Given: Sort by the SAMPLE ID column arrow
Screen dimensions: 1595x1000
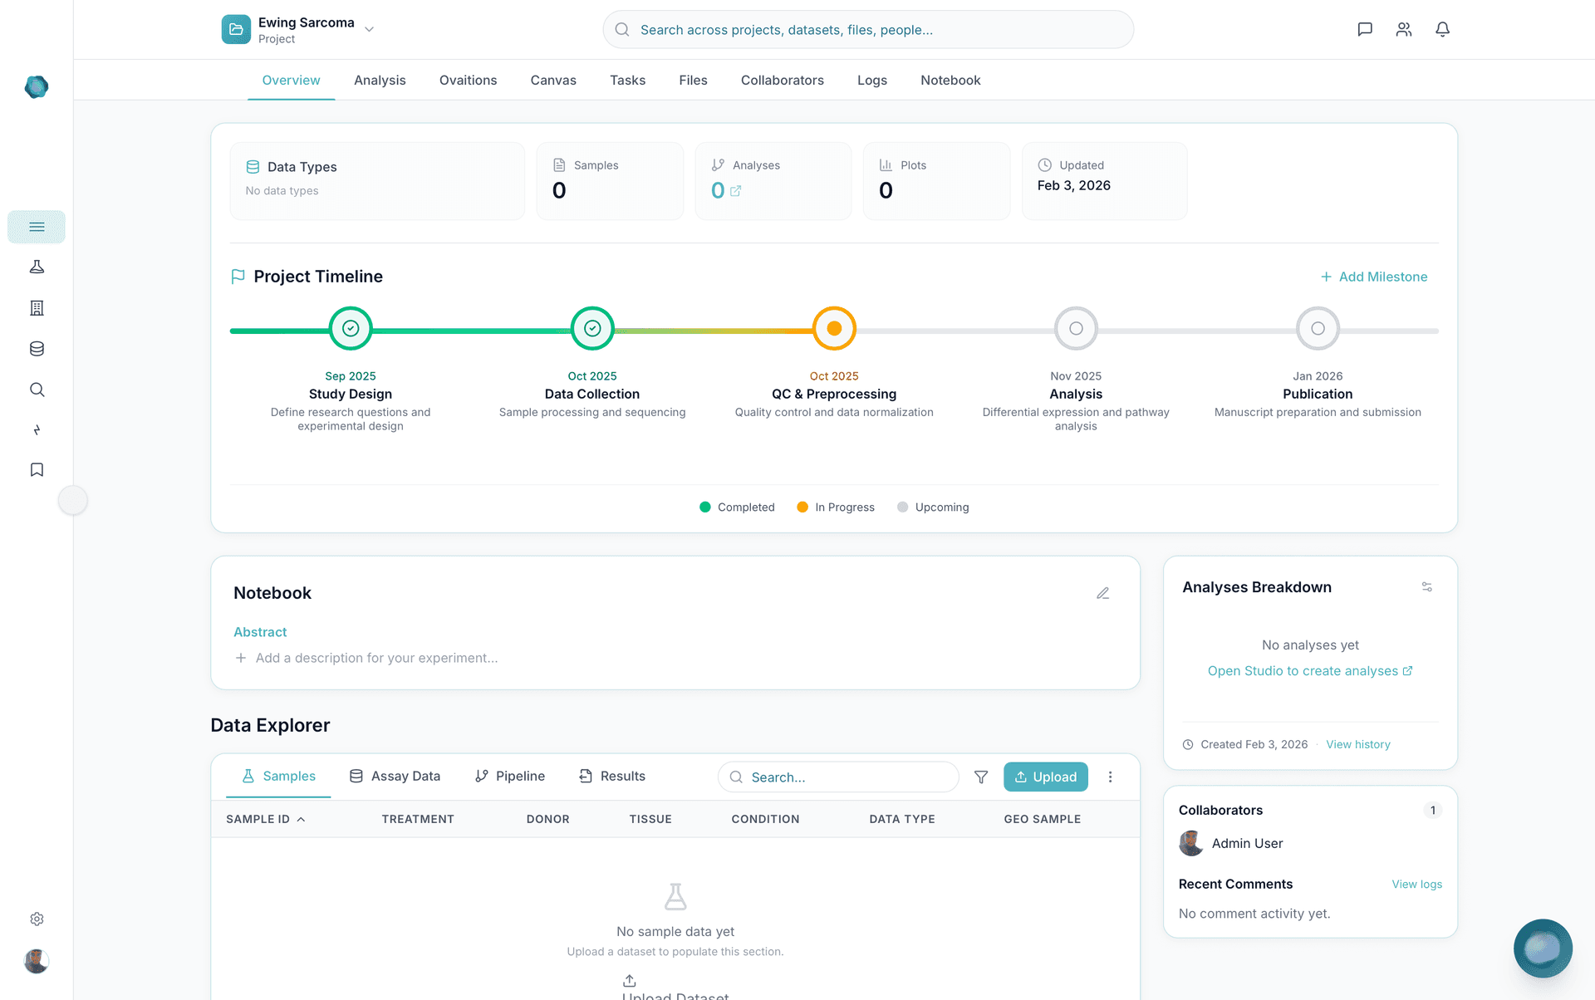Looking at the screenshot, I should click(x=301, y=819).
